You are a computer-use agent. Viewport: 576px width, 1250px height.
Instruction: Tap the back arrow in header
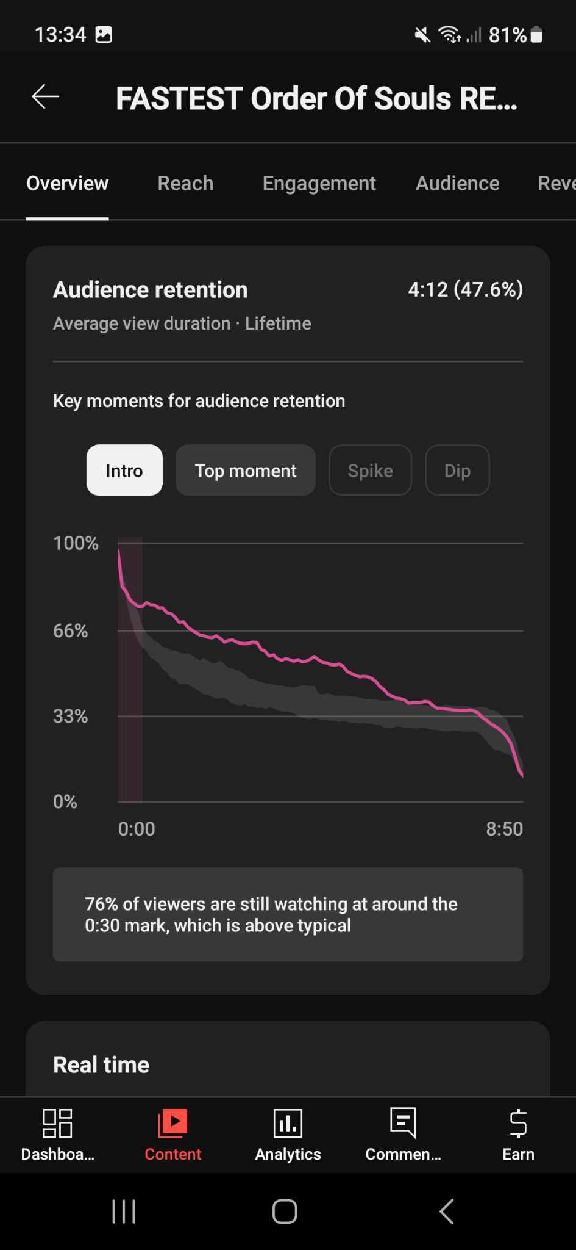[45, 96]
